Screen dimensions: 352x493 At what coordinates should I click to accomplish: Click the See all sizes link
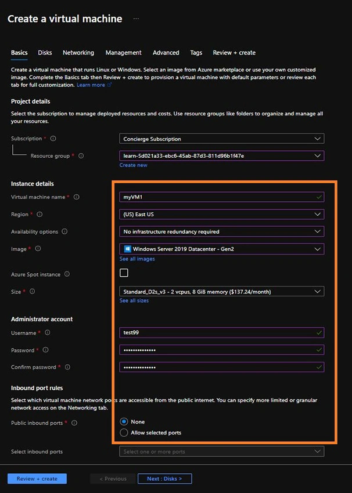coord(134,300)
